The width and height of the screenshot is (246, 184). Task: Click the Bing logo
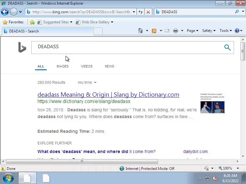pyautogui.click(x=22, y=47)
